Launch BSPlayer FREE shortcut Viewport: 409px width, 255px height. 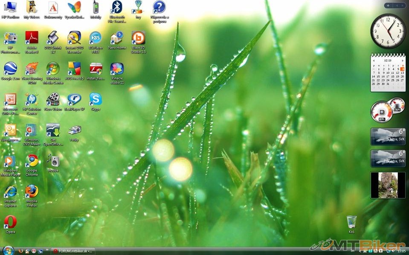[95, 38]
